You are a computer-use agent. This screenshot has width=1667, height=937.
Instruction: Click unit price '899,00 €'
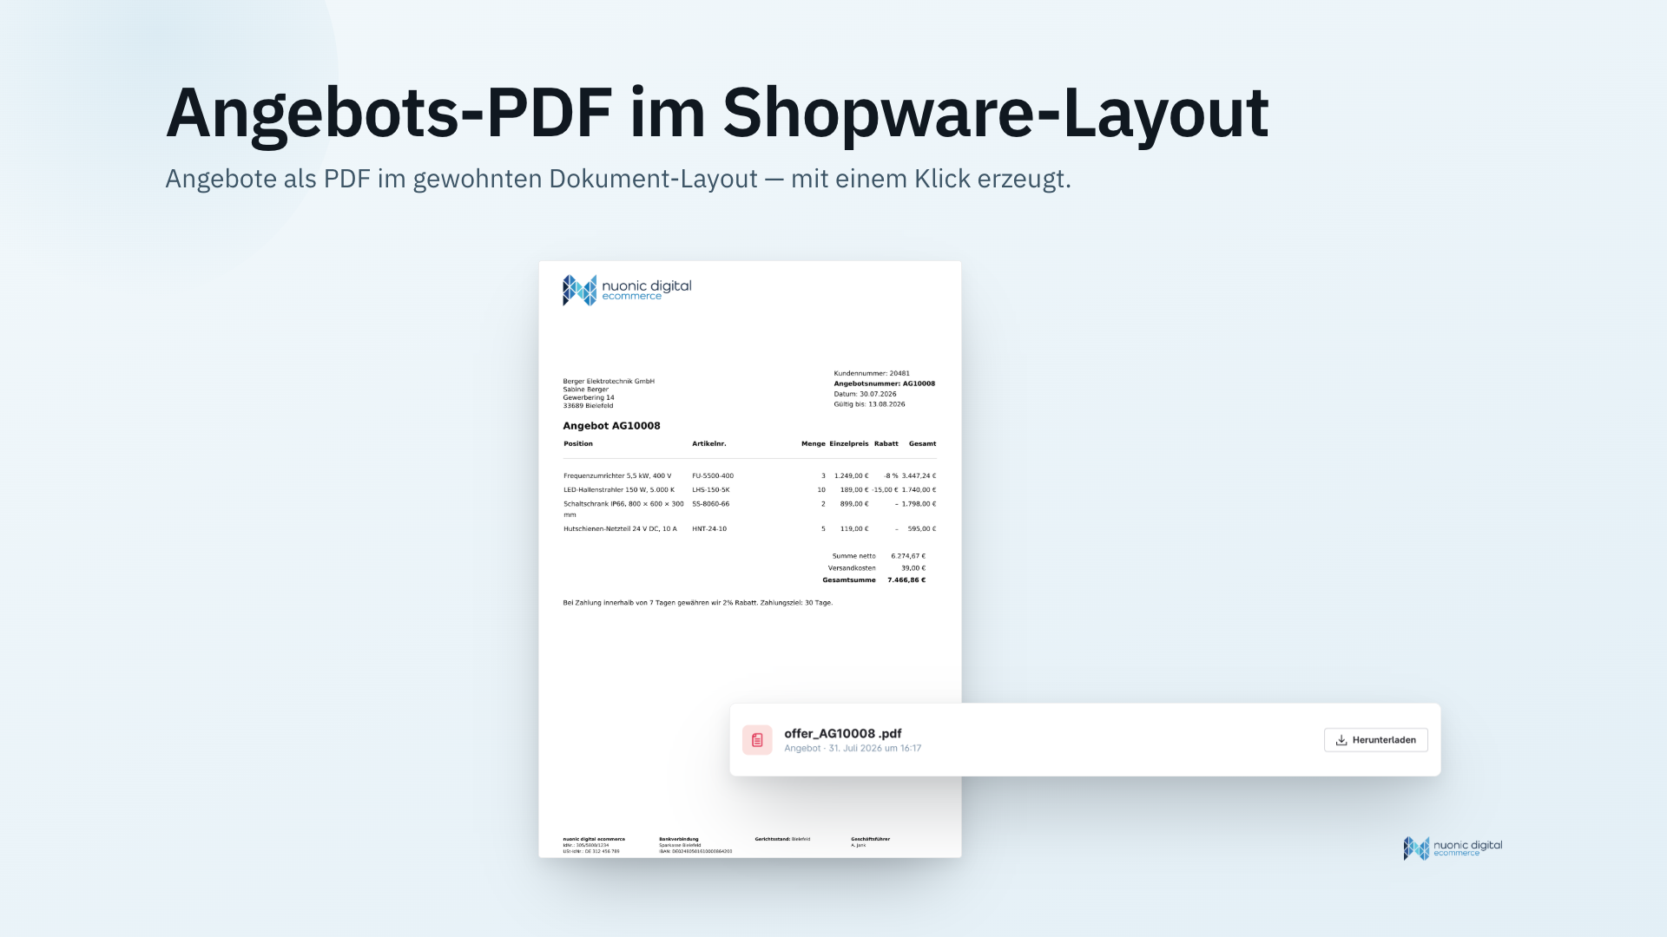click(x=854, y=504)
